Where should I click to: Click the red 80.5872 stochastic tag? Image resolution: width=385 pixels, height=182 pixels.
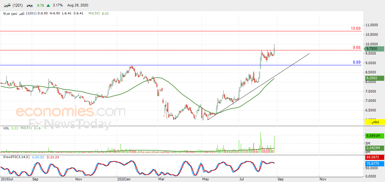click(x=375, y=157)
